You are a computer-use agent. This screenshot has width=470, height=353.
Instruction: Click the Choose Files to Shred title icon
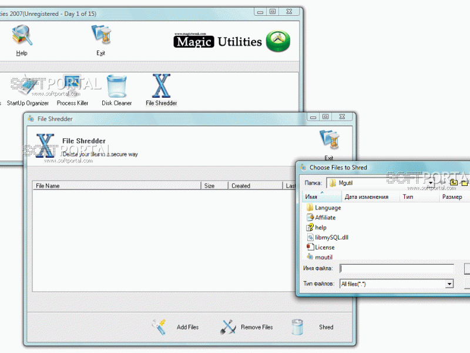(x=303, y=167)
